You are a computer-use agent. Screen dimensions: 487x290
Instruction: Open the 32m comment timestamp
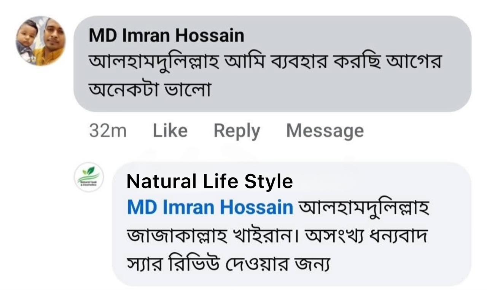[108, 131]
